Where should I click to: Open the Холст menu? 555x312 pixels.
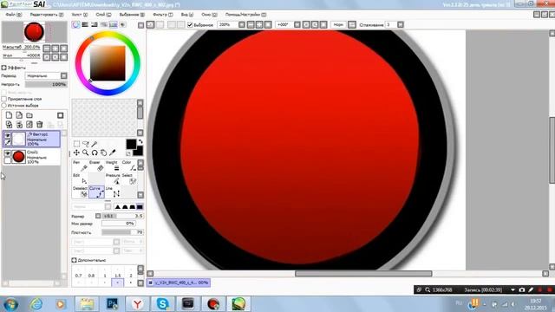(79, 15)
